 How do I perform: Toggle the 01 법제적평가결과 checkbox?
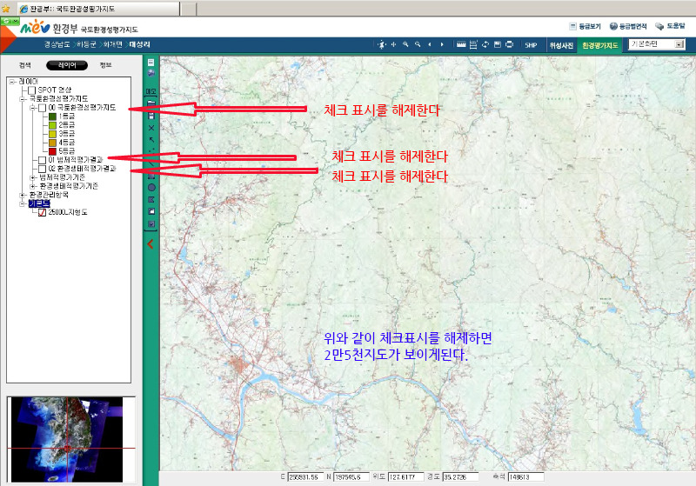(42, 160)
